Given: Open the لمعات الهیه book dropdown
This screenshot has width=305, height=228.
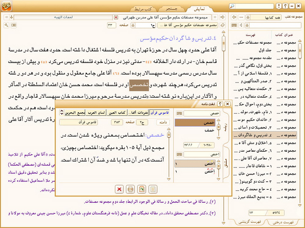Looking at the screenshot, I should pyautogui.click(x=11, y=17).
